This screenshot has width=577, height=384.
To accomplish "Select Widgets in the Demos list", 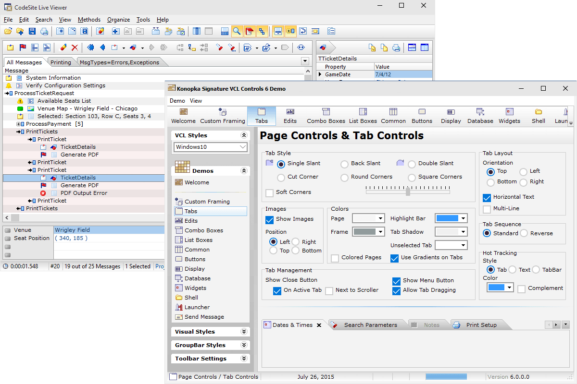I will [195, 288].
